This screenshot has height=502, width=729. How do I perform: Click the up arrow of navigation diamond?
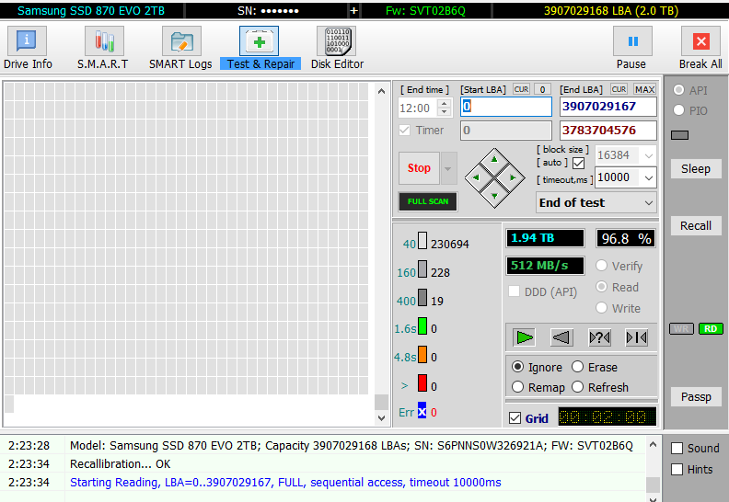(x=494, y=160)
